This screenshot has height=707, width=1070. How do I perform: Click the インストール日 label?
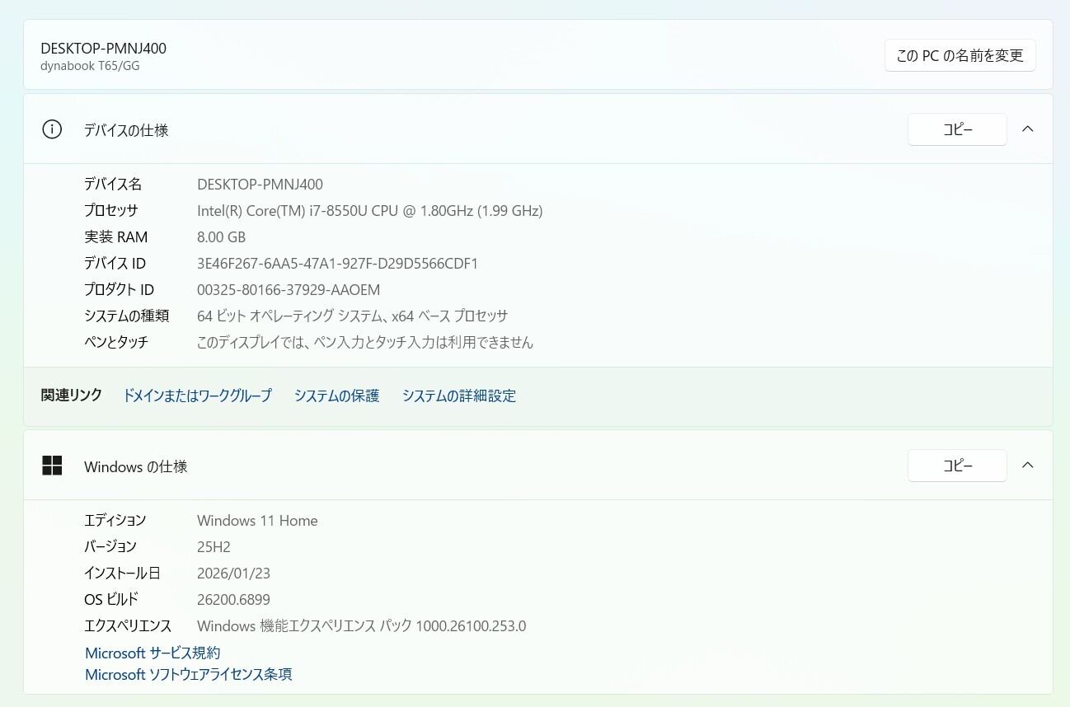pyautogui.click(x=122, y=574)
